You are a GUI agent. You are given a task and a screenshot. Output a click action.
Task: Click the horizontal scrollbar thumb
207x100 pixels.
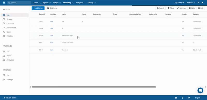(94, 87)
